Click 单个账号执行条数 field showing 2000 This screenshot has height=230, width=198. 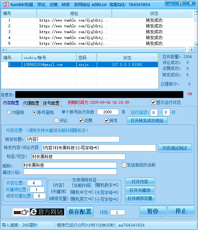click(x=108, y=112)
